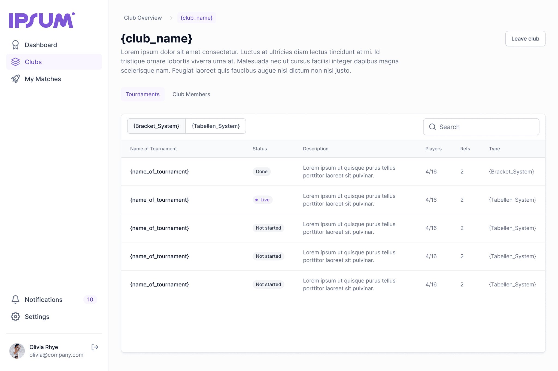This screenshot has height=371, width=558.
Task: Click the search magnifier icon
Action: click(x=432, y=127)
